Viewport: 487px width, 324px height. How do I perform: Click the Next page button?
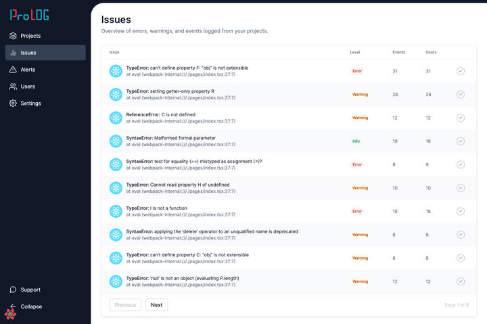156,305
